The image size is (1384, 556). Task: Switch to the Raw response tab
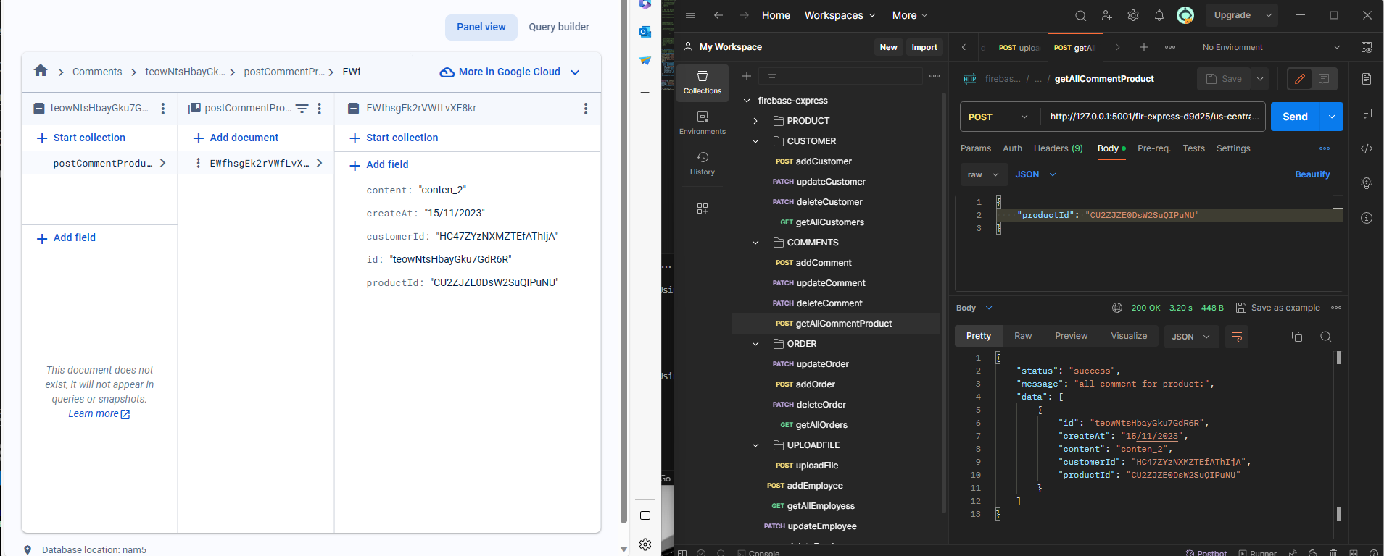1022,336
